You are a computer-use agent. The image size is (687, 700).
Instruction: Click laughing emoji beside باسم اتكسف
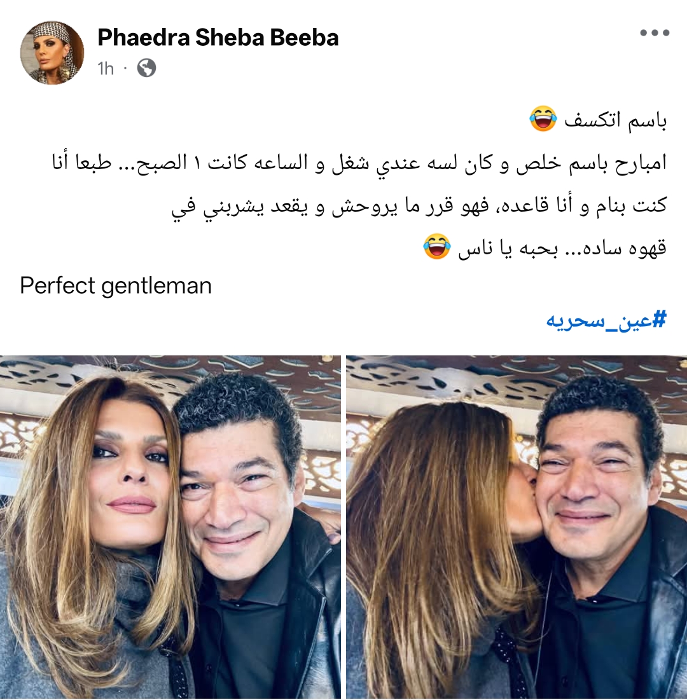[x=543, y=119]
